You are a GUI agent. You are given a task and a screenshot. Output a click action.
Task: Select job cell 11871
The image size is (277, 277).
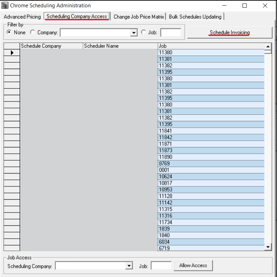[211, 144]
